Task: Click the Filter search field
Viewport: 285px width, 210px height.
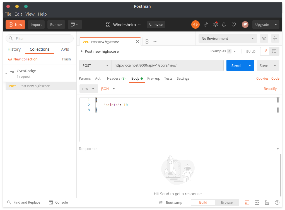Action: coord(40,38)
